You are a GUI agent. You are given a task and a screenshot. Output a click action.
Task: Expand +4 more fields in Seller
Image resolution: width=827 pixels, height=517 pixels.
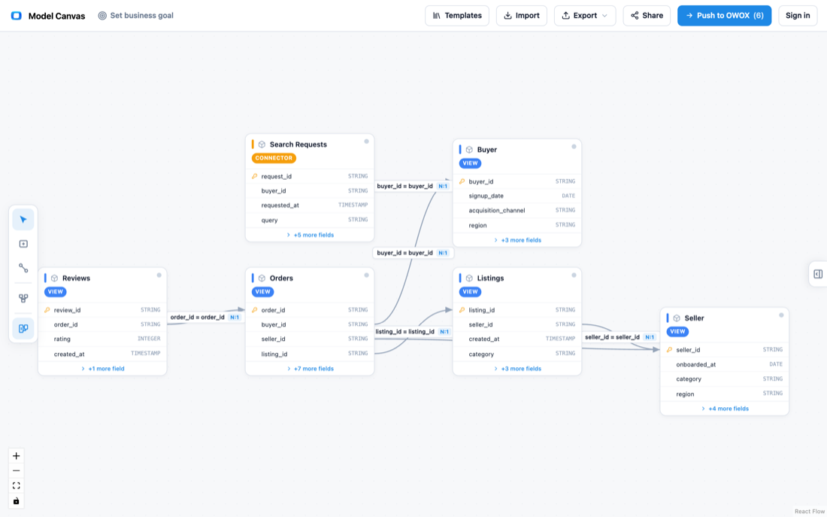[725, 409]
